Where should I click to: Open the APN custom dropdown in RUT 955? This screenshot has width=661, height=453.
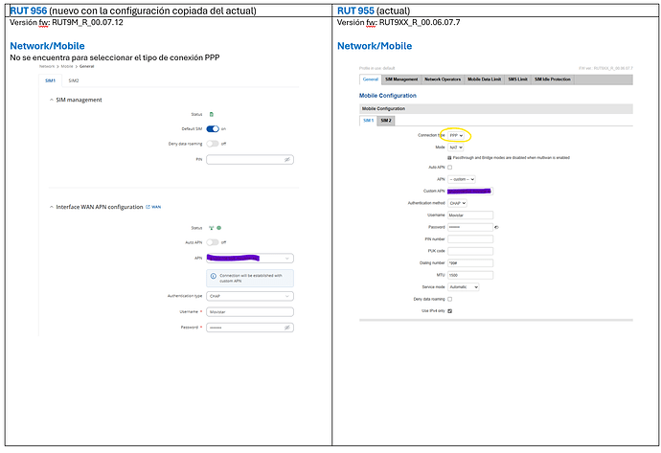(x=462, y=179)
